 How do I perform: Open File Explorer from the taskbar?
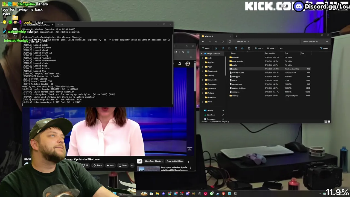(157, 194)
